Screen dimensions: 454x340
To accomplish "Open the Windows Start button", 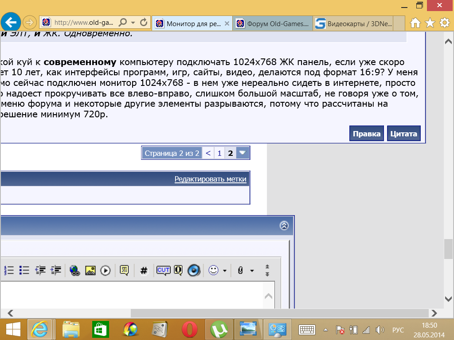I will click(x=13, y=329).
